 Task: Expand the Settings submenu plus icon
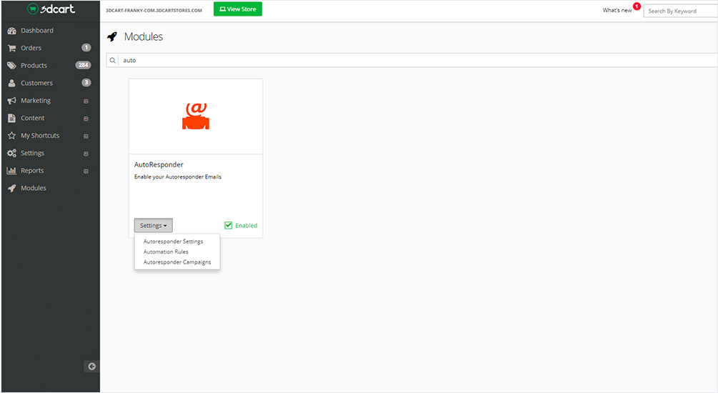(x=86, y=154)
